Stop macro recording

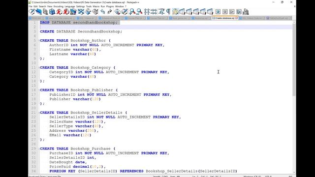coord(225,12)
